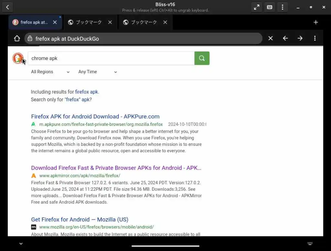Expand the All Regions dropdown

[50, 72]
